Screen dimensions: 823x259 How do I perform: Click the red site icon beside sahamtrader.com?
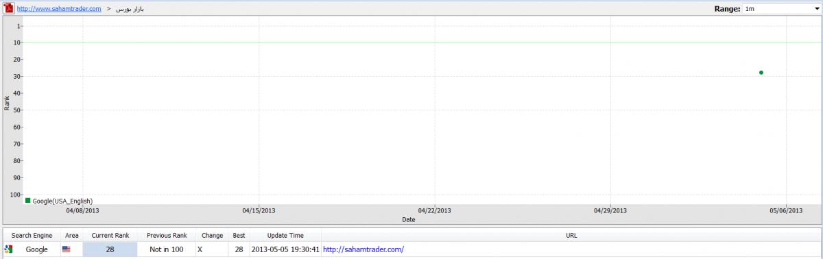(8, 9)
